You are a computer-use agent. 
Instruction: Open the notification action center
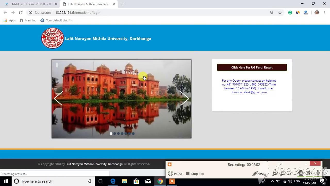(x=322, y=181)
